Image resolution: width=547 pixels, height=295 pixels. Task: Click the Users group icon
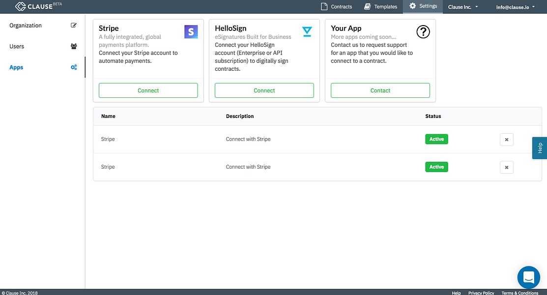[74, 46]
